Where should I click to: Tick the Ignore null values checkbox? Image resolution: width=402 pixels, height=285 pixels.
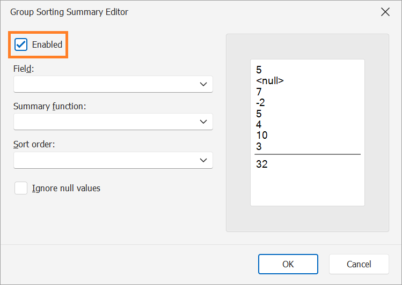click(x=21, y=188)
